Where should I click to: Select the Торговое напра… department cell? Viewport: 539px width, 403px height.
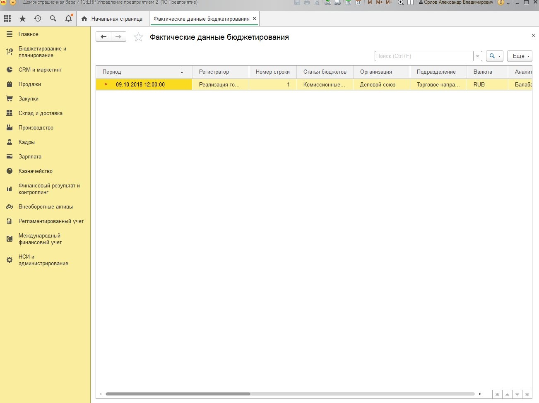[438, 84]
